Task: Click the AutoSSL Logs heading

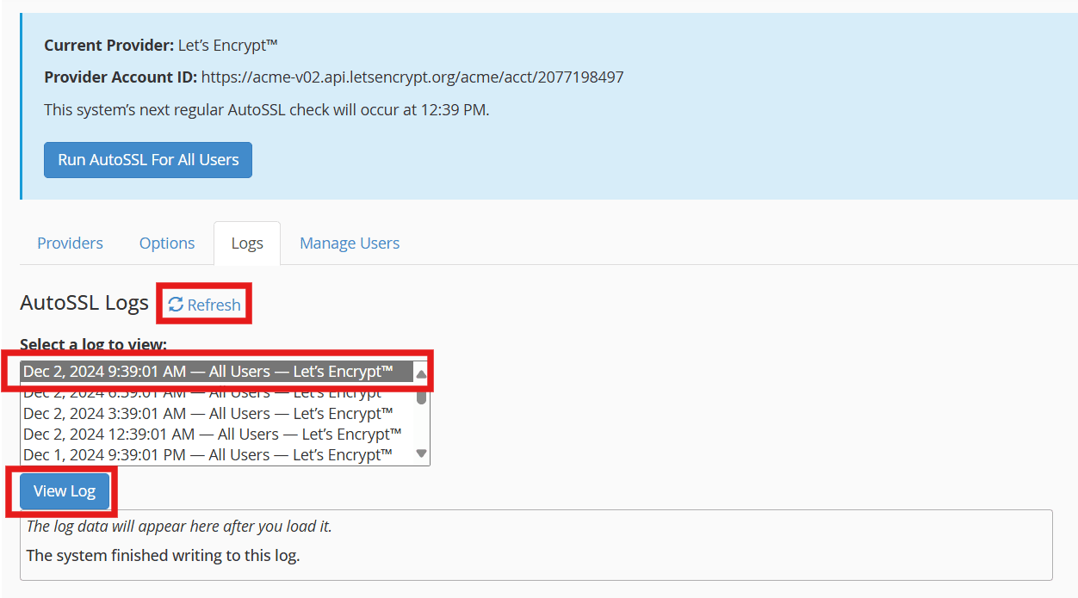Action: [x=84, y=303]
